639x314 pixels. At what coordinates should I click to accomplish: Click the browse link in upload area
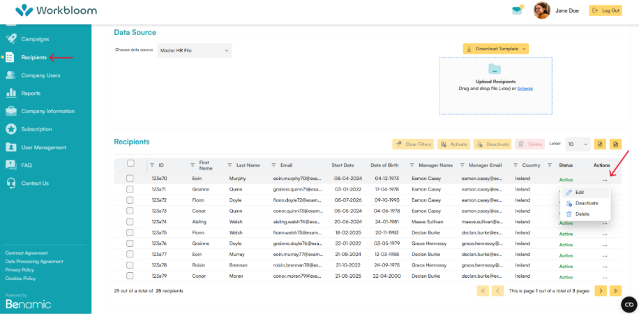point(525,89)
